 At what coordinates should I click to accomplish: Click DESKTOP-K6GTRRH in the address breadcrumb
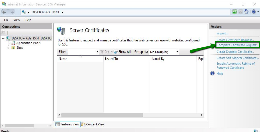click(x=45, y=12)
